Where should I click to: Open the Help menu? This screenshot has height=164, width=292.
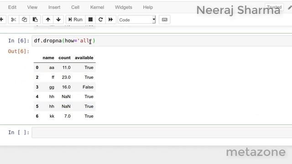[x=148, y=7]
